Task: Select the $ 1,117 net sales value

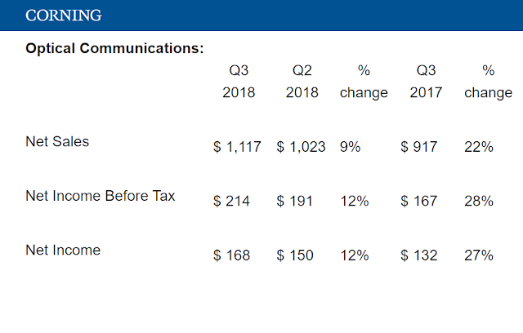Action: (x=237, y=147)
